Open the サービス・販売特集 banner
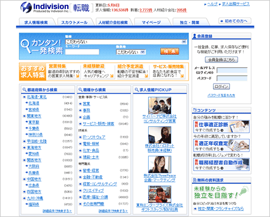The image size is (270, 217). point(168,71)
